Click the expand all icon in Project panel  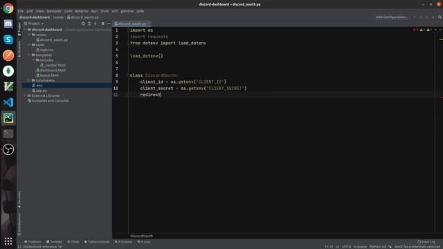pyautogui.click(x=89, y=24)
